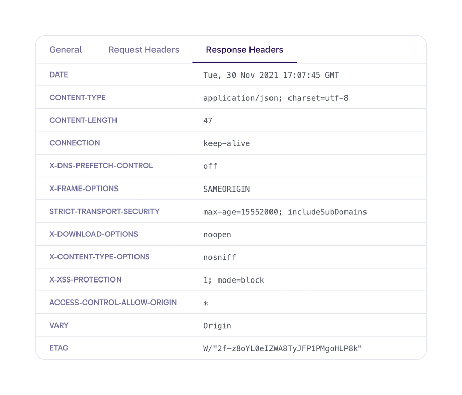
Task: Click the X-DOWNLOAD-OPTIONS 'noopen' value
Action: pyautogui.click(x=217, y=234)
